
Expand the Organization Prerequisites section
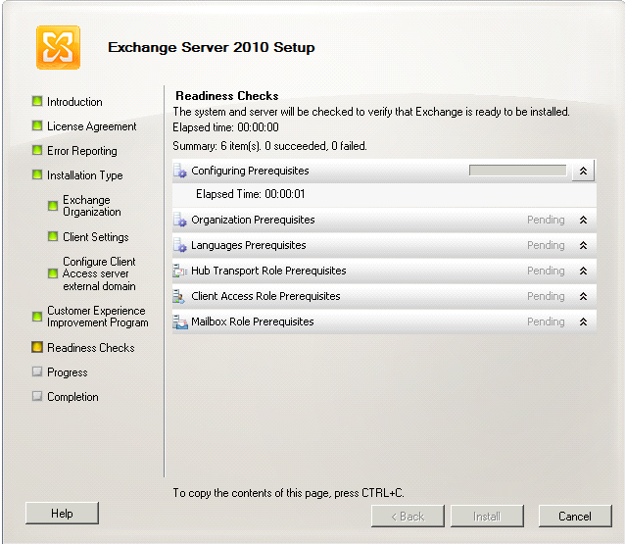tap(583, 220)
